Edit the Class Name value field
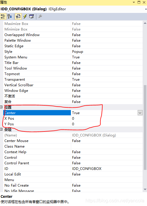The image size is (147, 206). point(107,146)
